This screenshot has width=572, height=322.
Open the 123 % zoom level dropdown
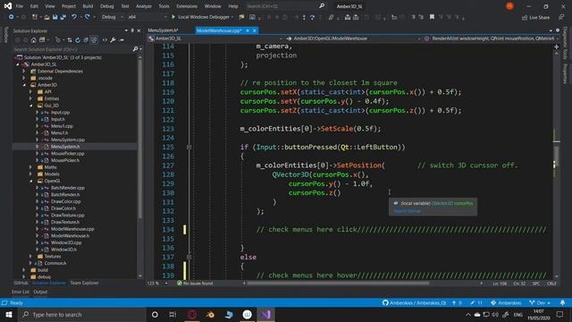[x=157, y=284]
